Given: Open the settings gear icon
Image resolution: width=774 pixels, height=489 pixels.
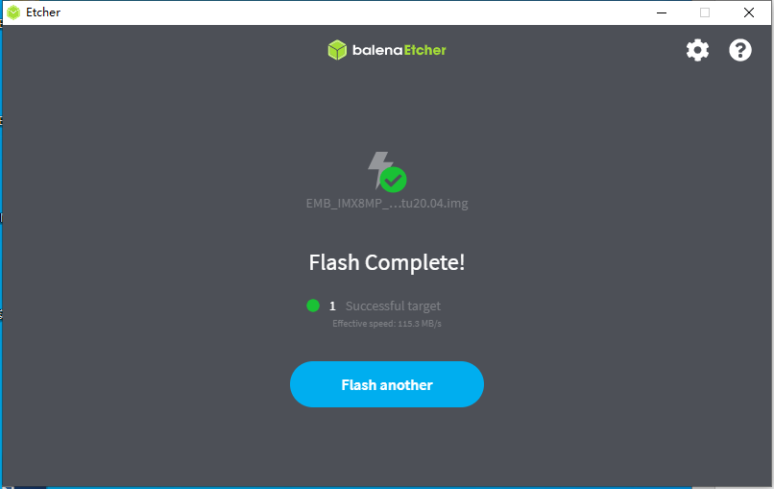Looking at the screenshot, I should point(697,50).
